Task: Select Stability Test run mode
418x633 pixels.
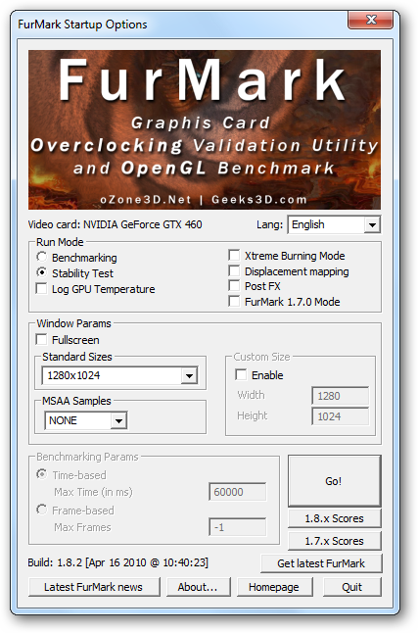Action: [x=41, y=273]
